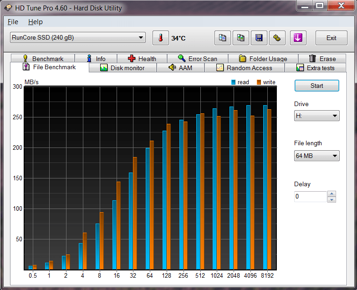Expand the RunCore SSD disk dropdown

78,37
